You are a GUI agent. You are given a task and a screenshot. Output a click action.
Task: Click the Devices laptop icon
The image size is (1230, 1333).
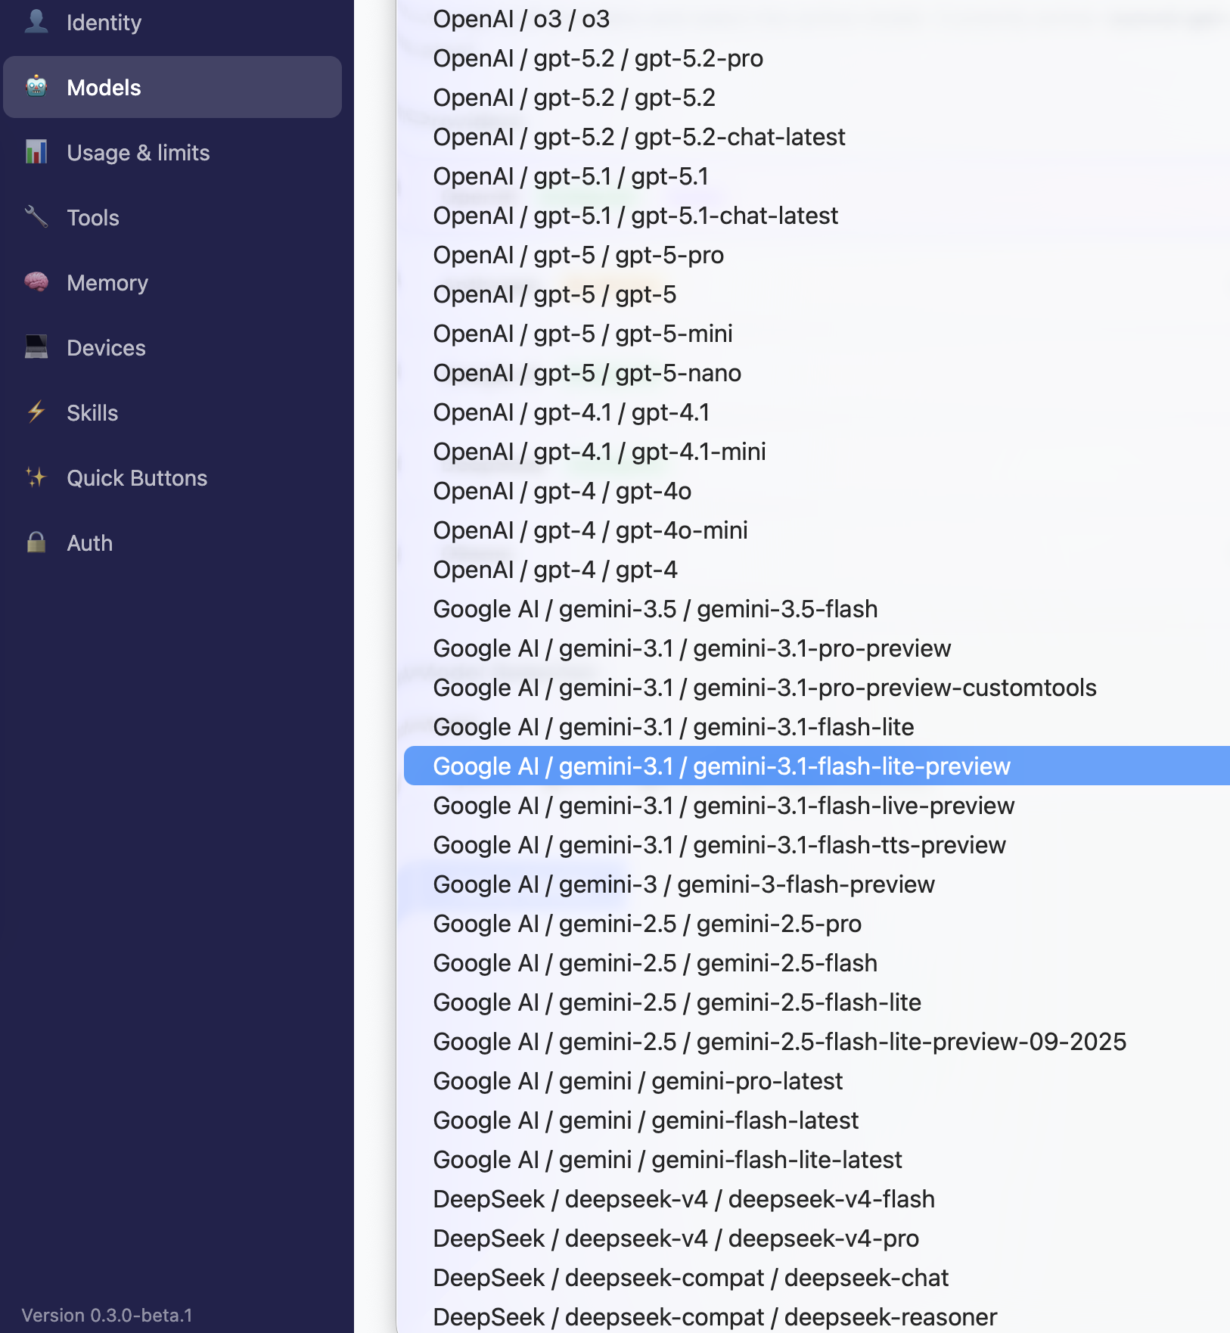click(x=36, y=346)
